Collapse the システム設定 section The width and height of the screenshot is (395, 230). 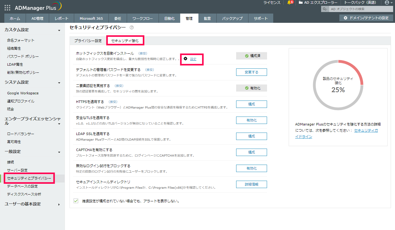tap(59, 83)
